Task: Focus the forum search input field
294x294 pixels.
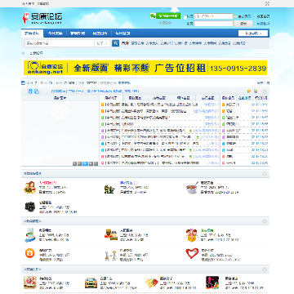Action: (x=60, y=43)
